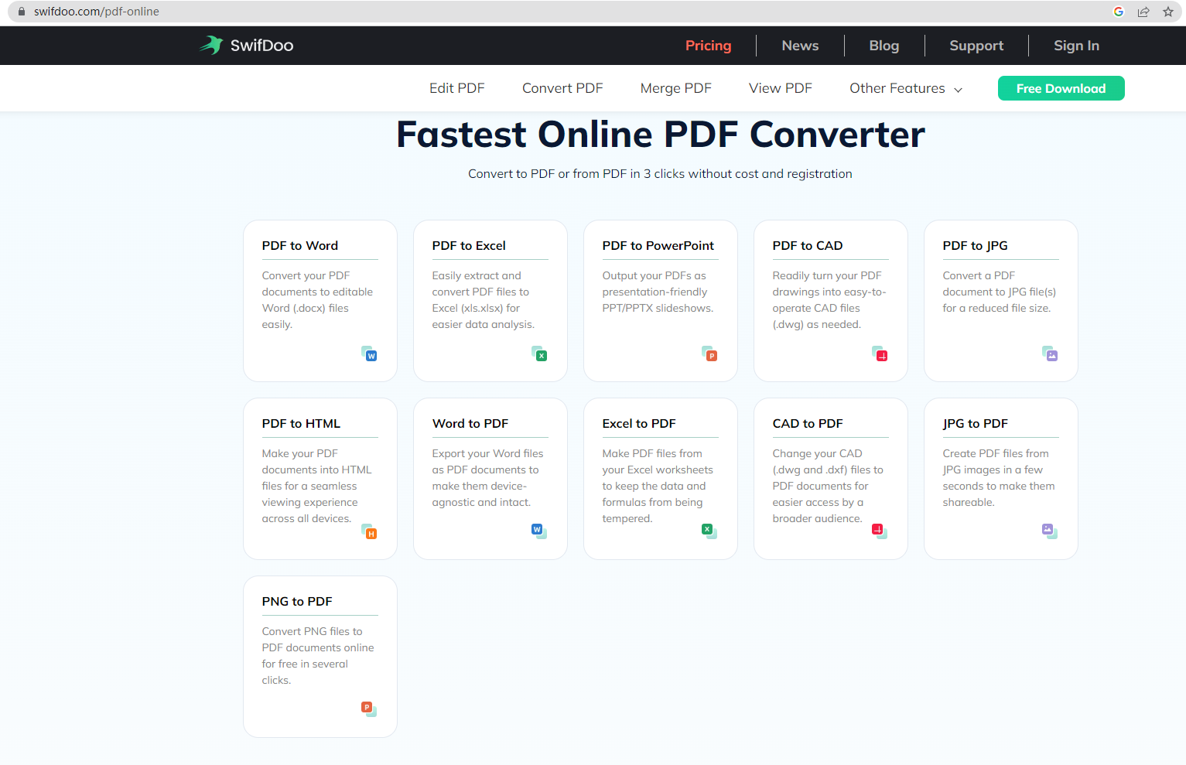Click 'Export your Word files as PDF' description

click(487, 478)
